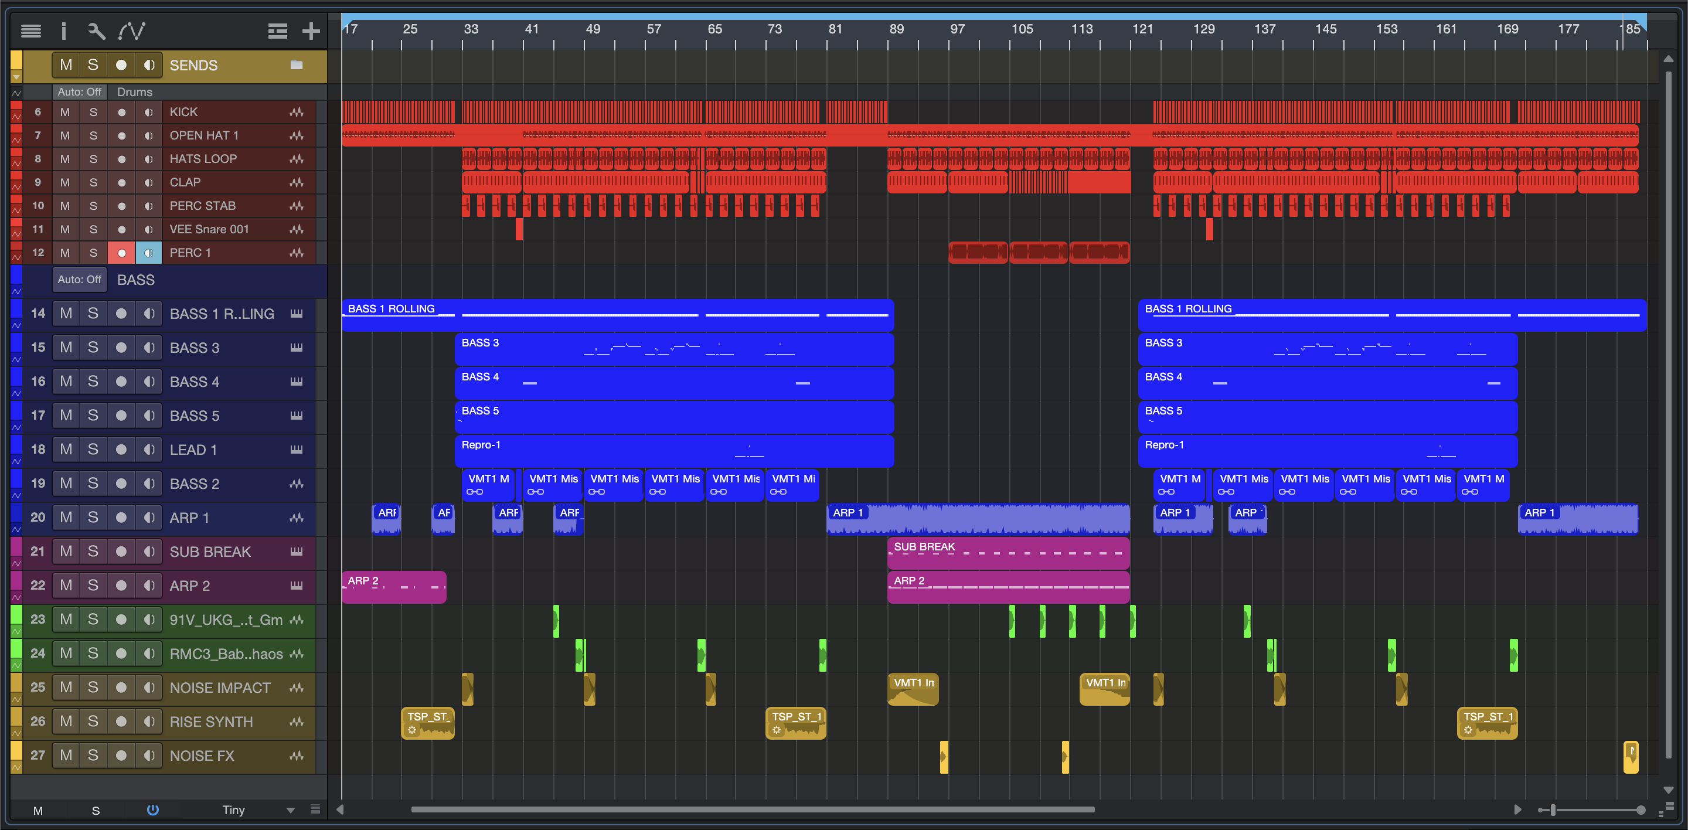
Task: Click global Solo button in bottom bar
Action: (x=96, y=810)
